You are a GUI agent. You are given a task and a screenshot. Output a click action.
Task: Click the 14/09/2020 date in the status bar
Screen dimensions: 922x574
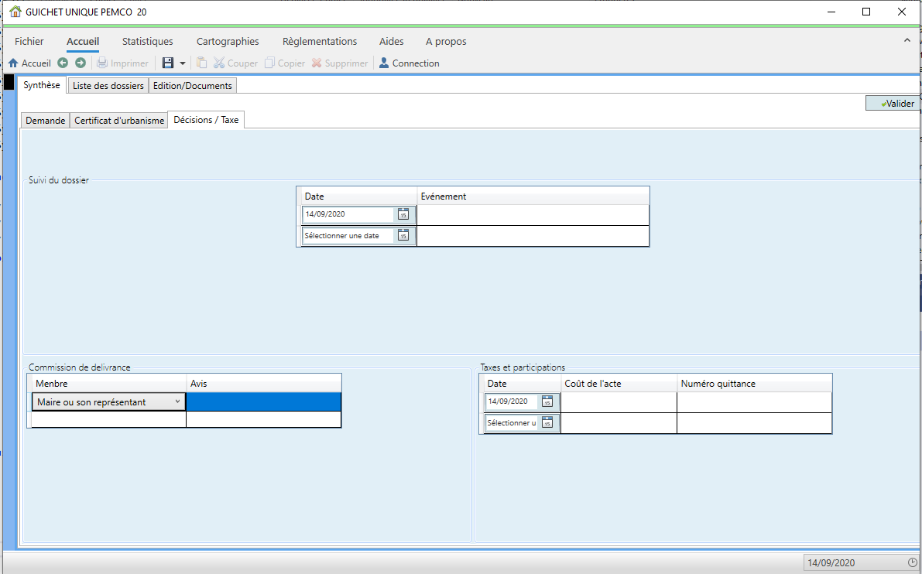(831, 563)
